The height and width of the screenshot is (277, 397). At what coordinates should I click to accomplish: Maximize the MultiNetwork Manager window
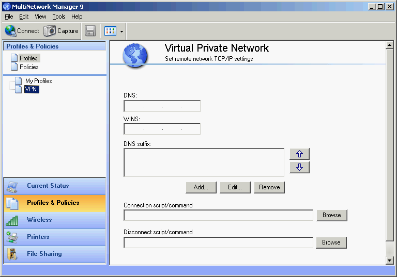pyautogui.click(x=380, y=7)
